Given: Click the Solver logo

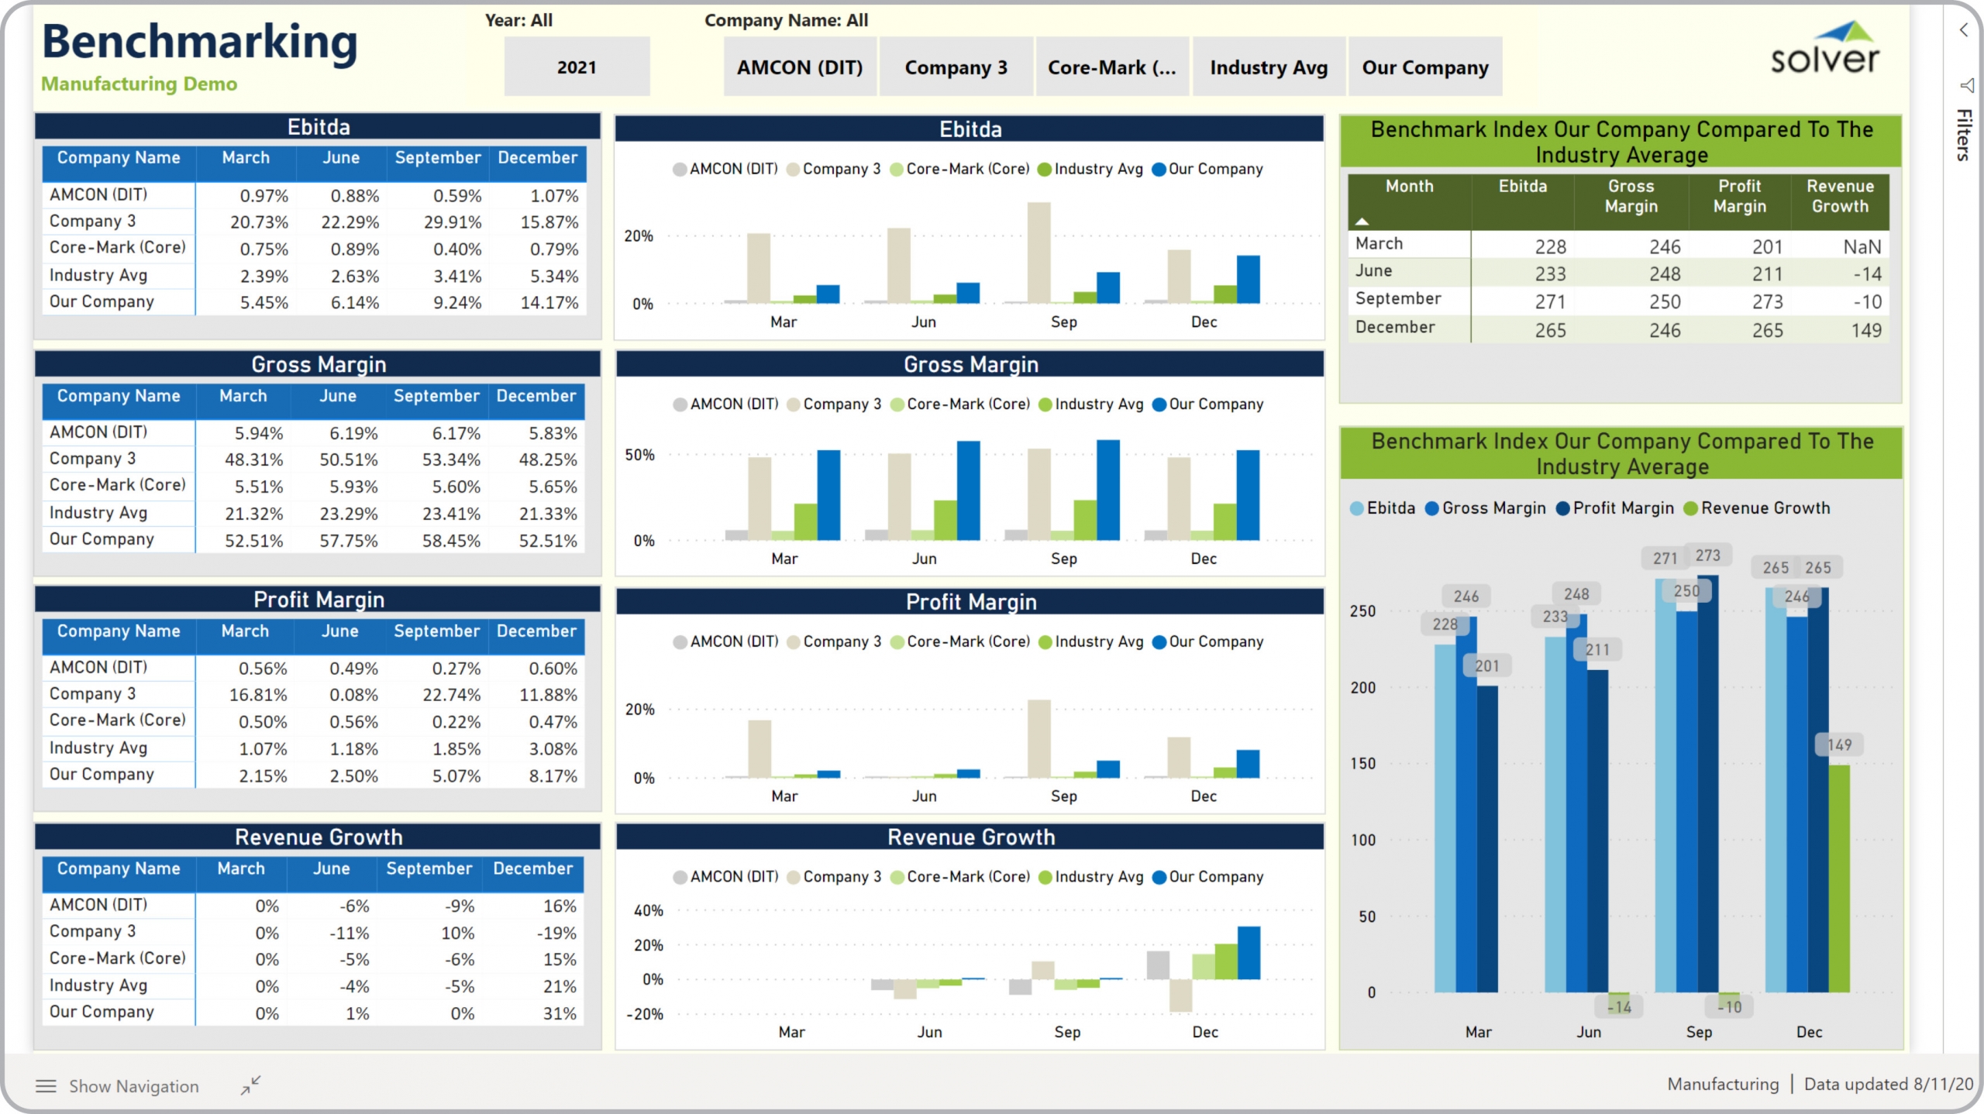Looking at the screenshot, I should pos(1825,48).
